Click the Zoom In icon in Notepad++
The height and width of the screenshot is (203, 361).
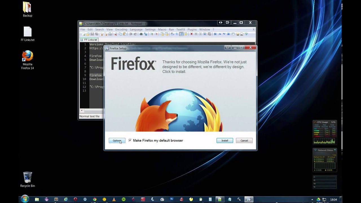[152, 34]
